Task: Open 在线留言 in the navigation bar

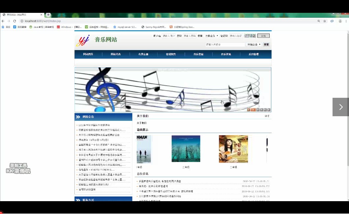Action: click(x=171, y=54)
